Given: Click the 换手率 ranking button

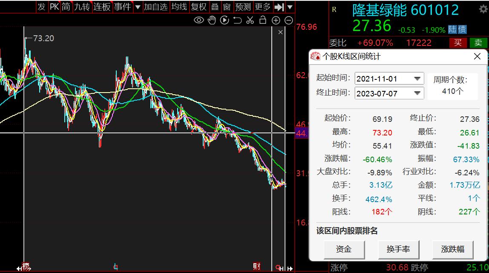Looking at the screenshot, I should coord(398,250).
